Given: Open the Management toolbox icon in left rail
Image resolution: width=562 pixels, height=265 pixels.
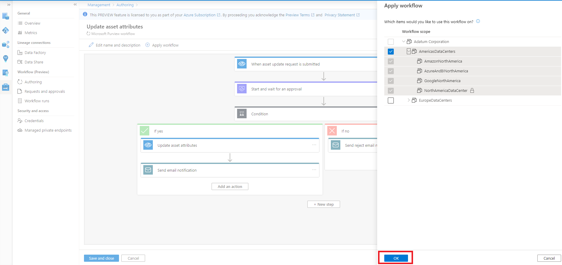Looking at the screenshot, I should click(x=6, y=87).
